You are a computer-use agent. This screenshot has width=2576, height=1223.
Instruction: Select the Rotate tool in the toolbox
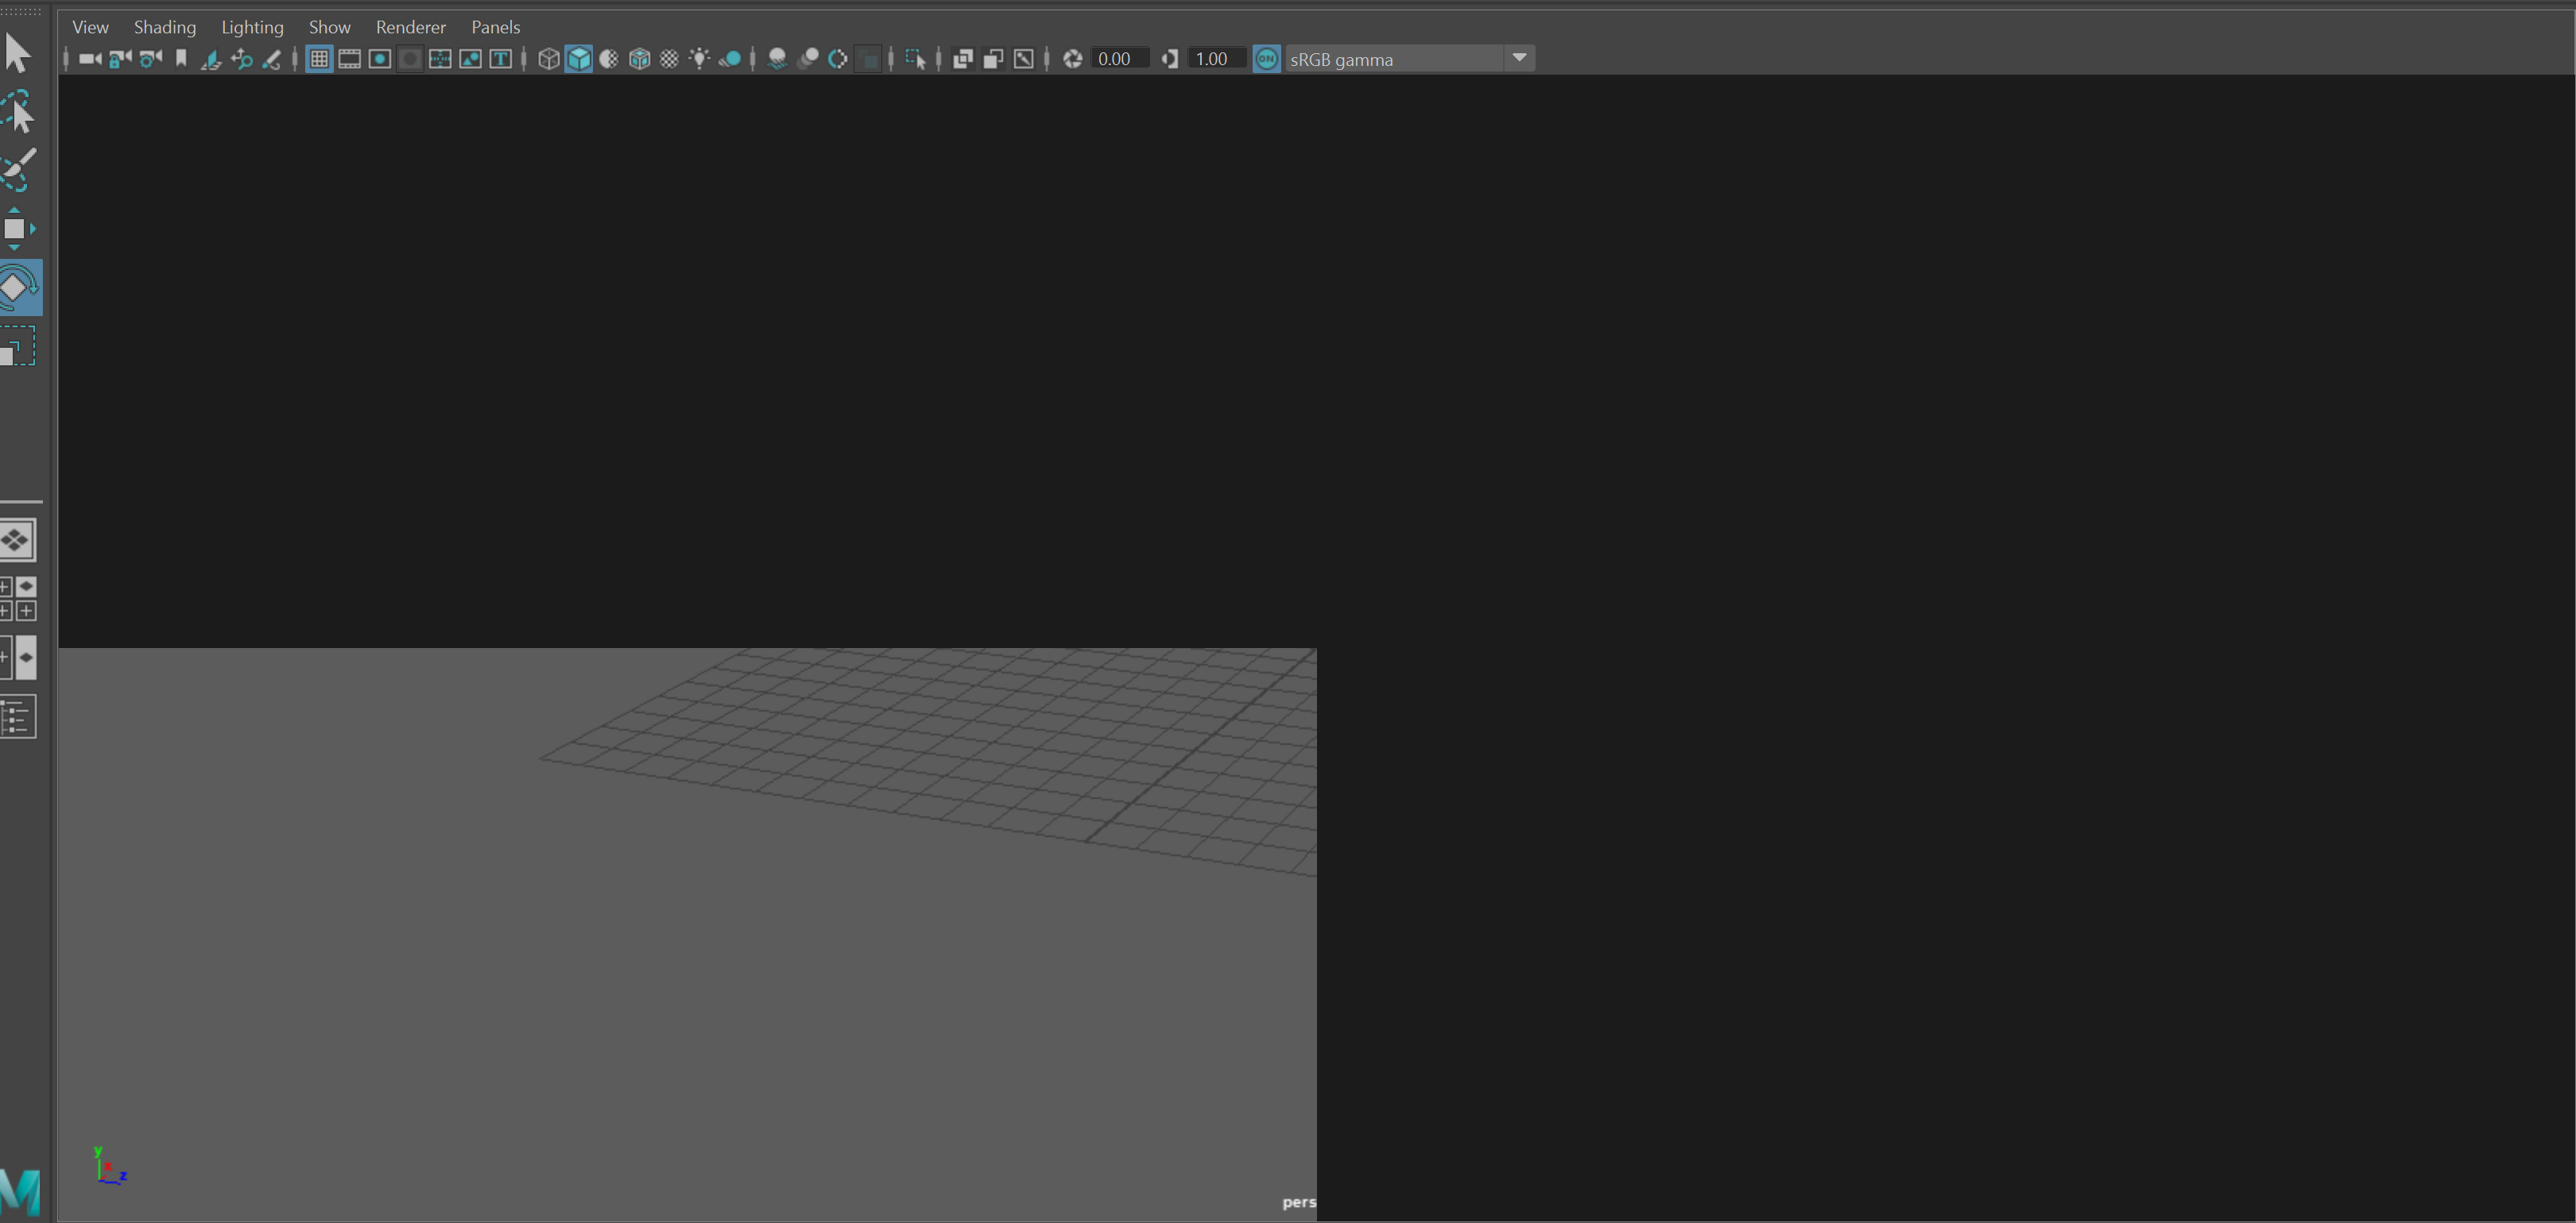18,287
